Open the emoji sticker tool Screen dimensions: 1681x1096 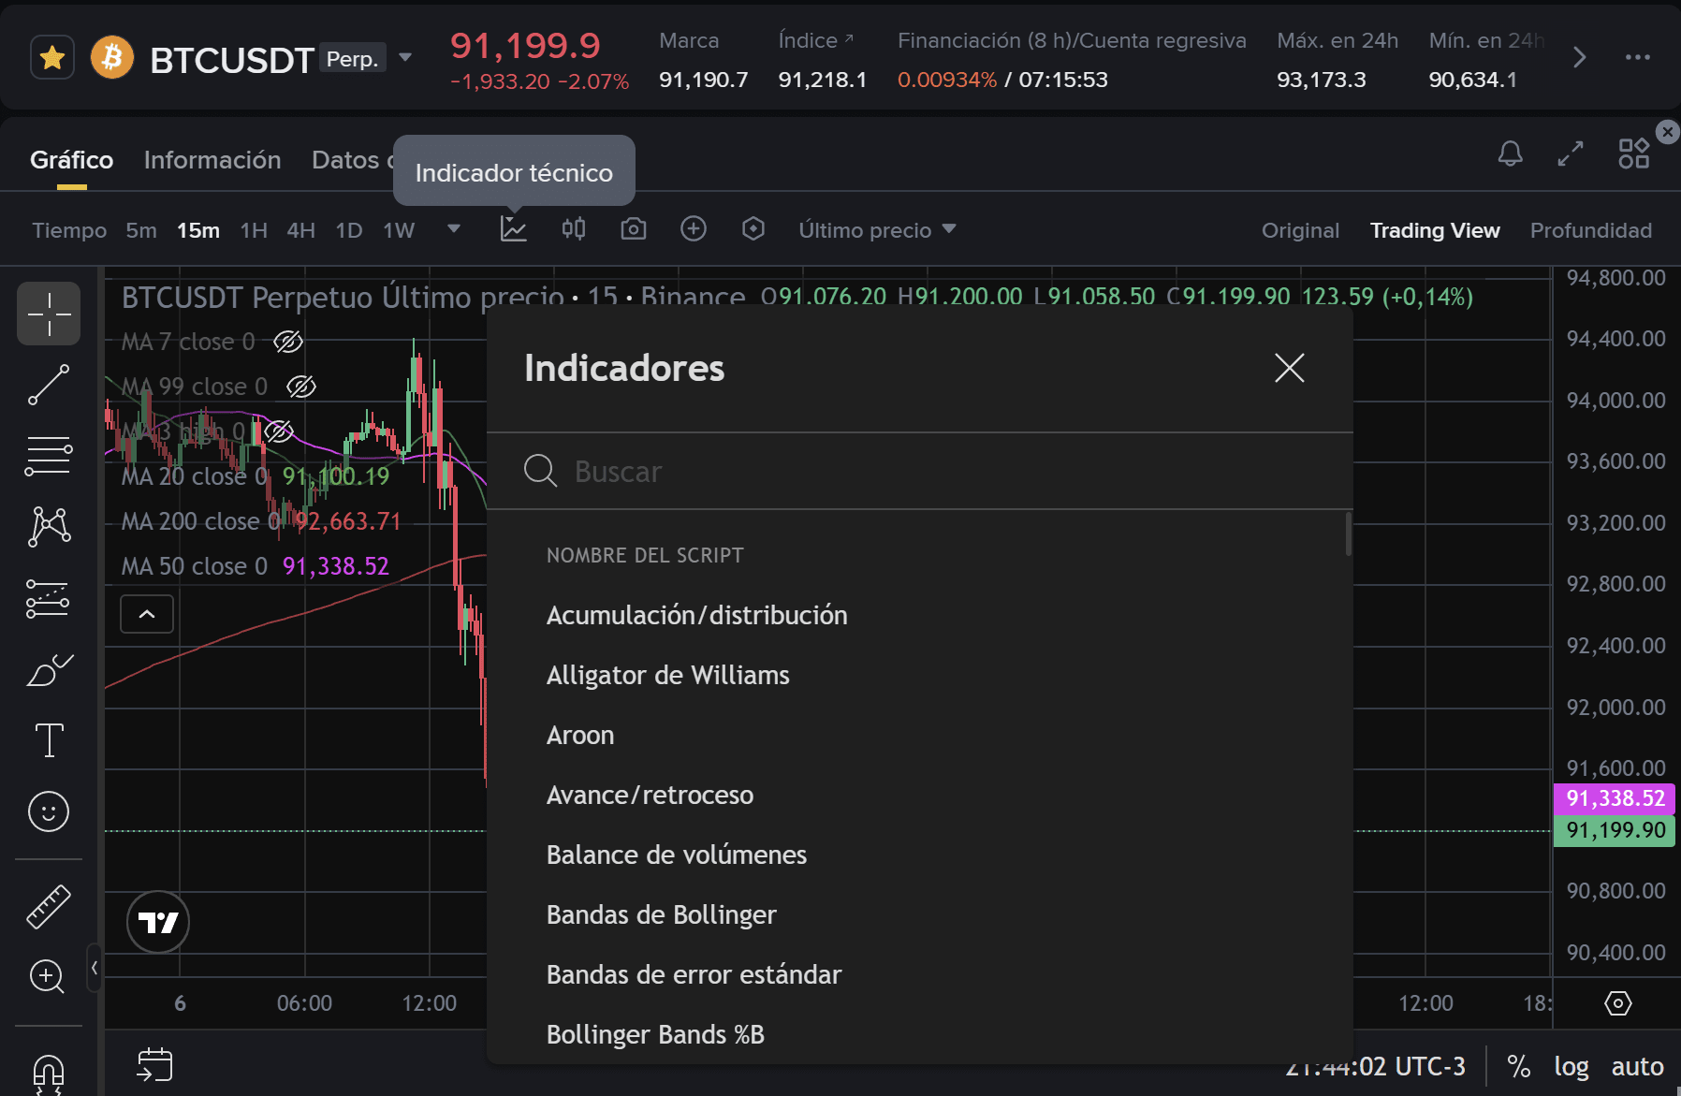[49, 811]
